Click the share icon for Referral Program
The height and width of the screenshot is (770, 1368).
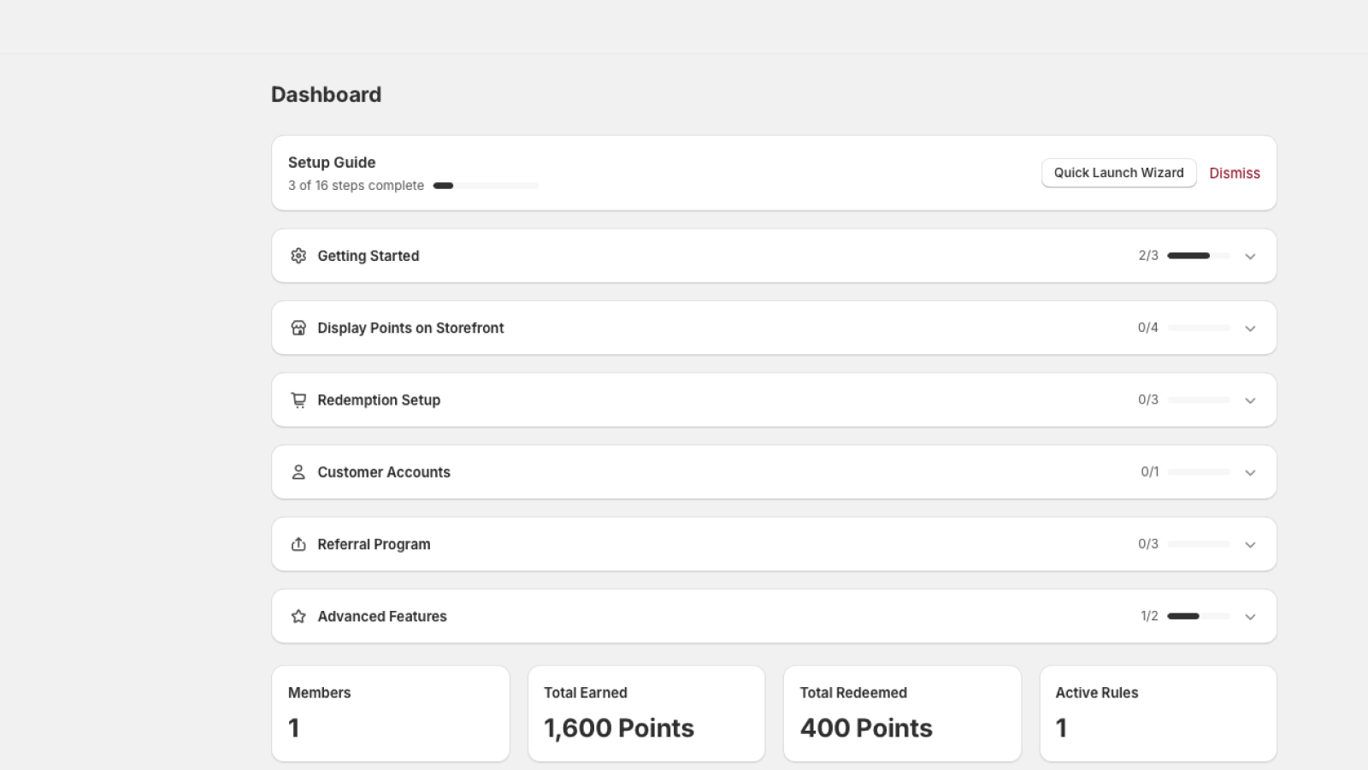coord(298,544)
